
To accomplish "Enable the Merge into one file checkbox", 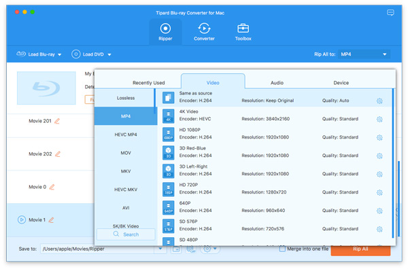I will (x=282, y=249).
